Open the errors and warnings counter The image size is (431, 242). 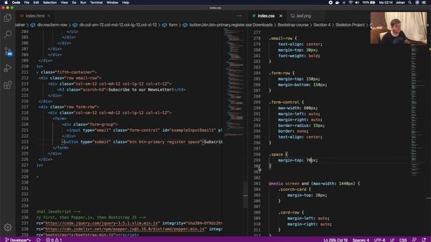pyautogui.click(x=54, y=240)
